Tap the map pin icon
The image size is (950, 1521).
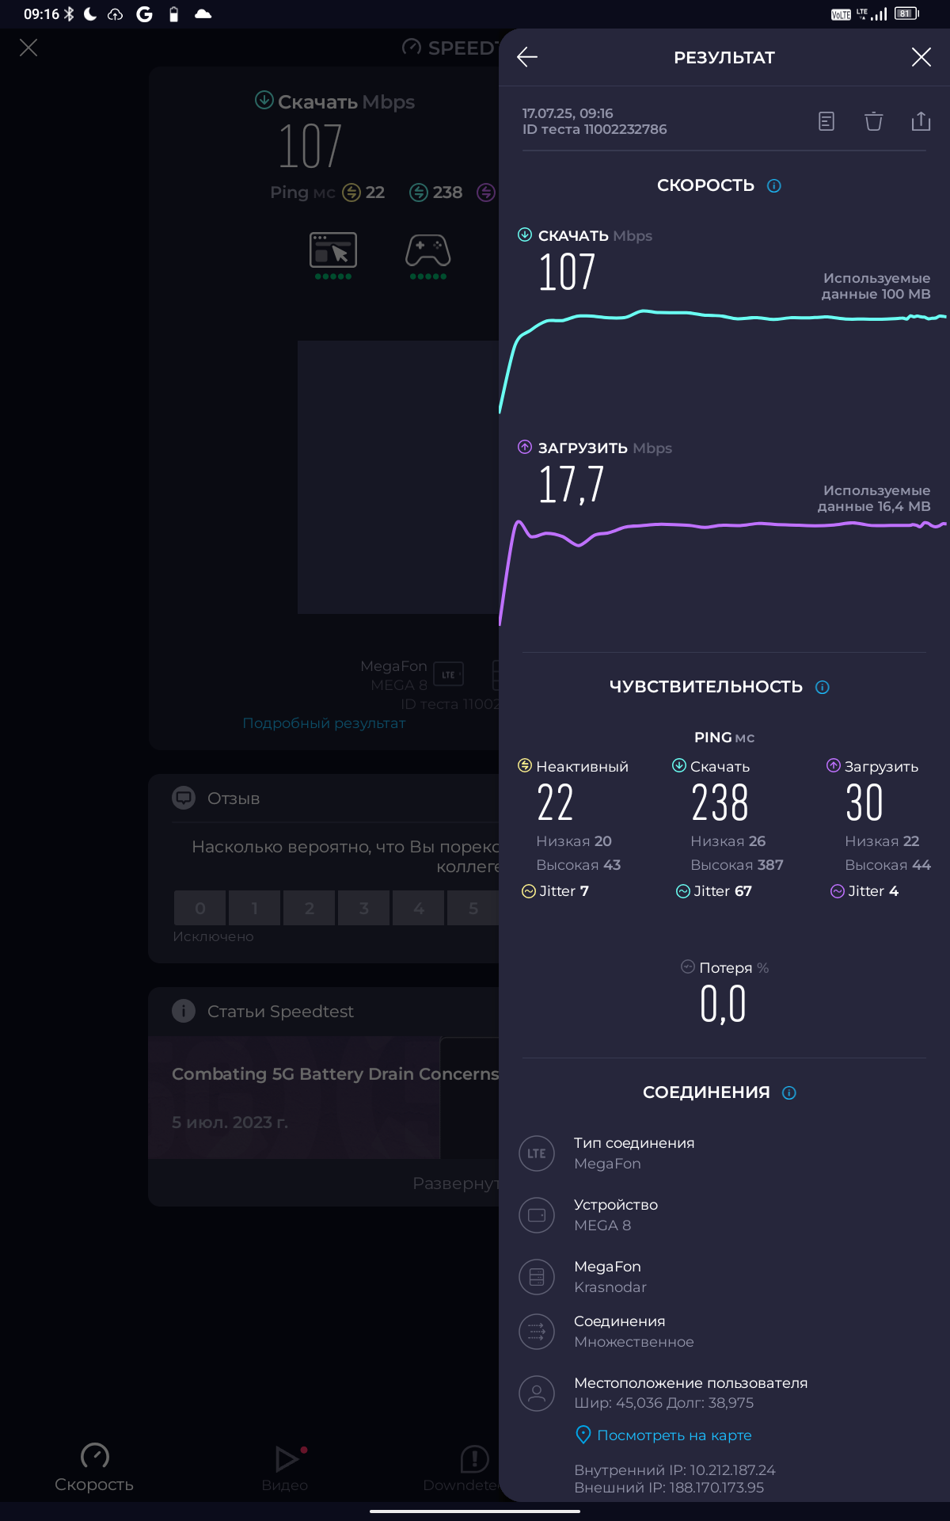(x=583, y=1435)
